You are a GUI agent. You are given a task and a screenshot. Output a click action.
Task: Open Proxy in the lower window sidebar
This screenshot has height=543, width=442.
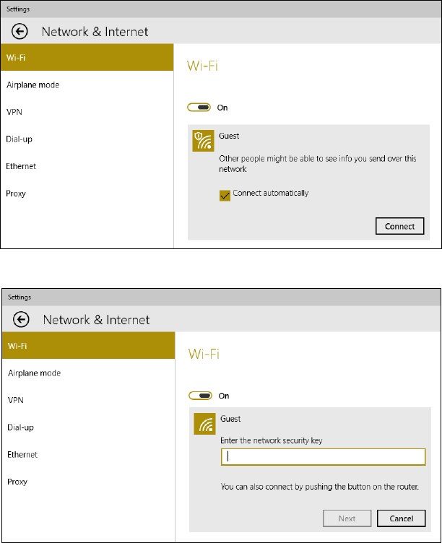click(x=19, y=482)
